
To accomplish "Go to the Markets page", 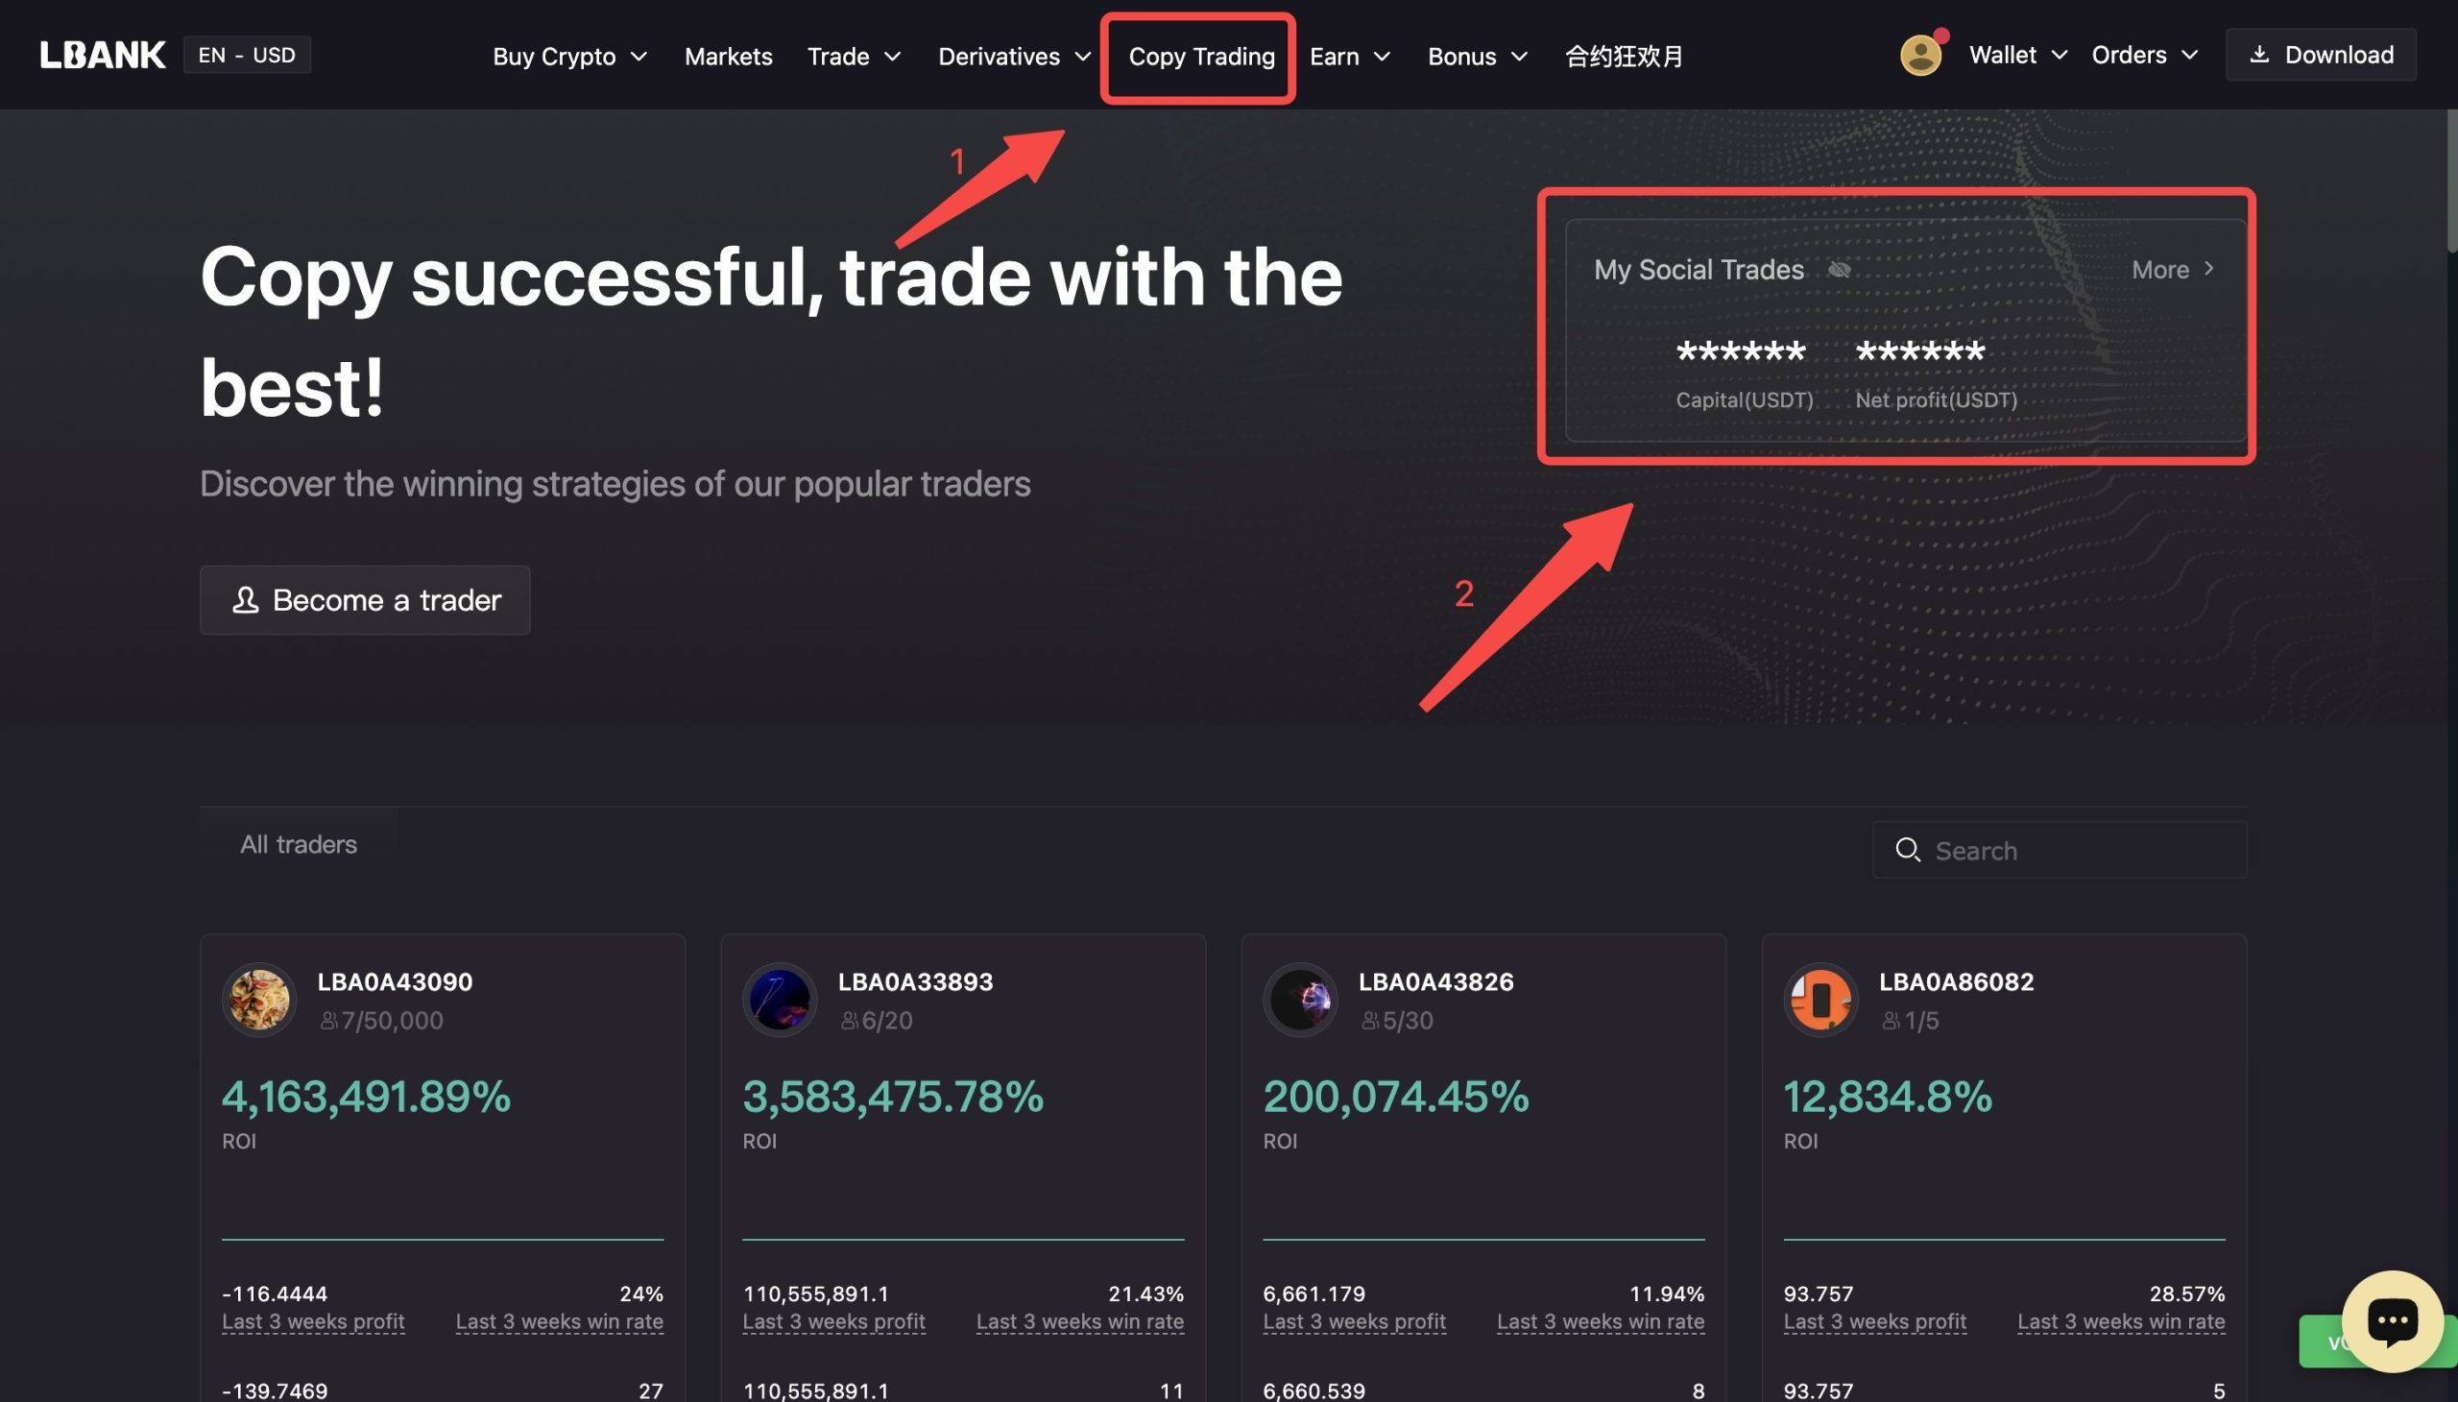I will point(728,57).
